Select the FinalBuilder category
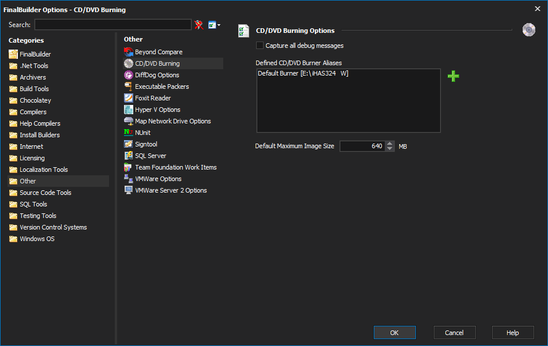Image resolution: width=548 pixels, height=346 pixels. (30, 54)
